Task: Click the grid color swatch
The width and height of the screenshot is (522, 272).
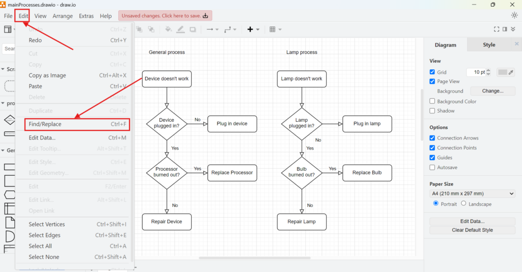Action: (503, 72)
